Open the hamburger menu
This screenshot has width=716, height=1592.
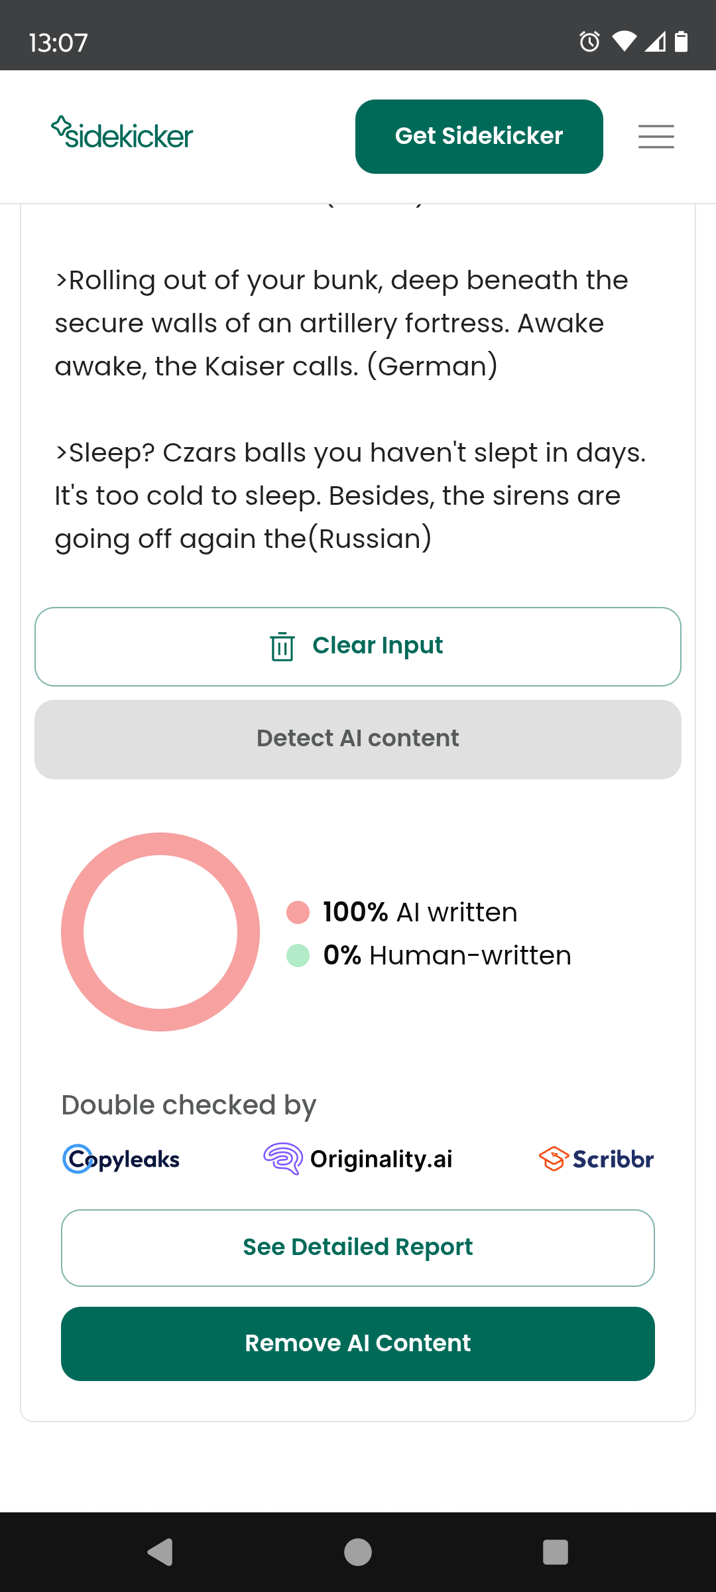click(x=656, y=136)
